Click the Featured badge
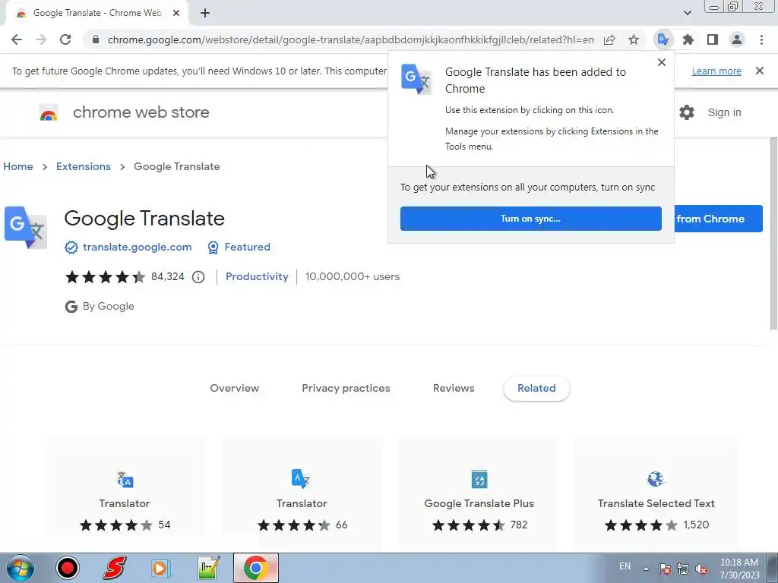The height and width of the screenshot is (583, 778). click(239, 247)
